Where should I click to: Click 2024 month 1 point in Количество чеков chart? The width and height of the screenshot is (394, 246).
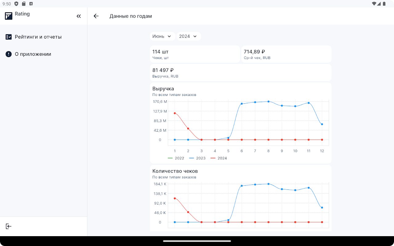pyautogui.click(x=175, y=198)
